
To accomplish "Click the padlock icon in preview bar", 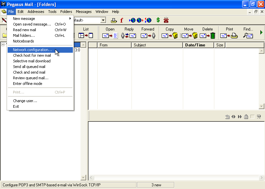I will click(246, 117).
